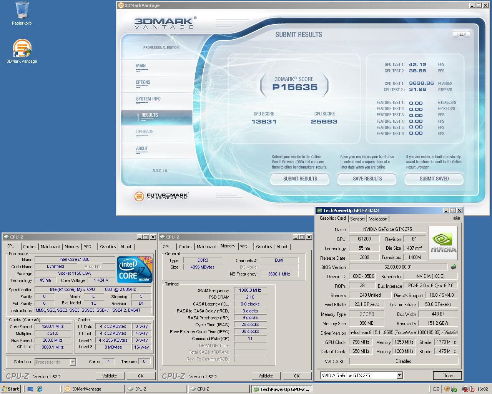Click the GPU score value 13831
The image size is (492, 394).
(264, 122)
